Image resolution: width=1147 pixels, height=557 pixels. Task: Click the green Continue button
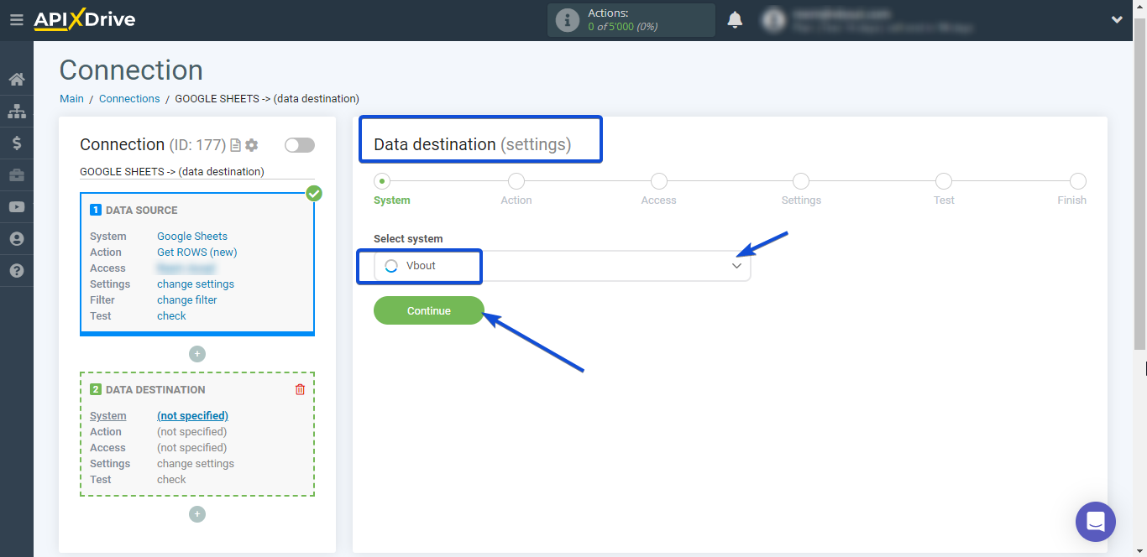pos(429,310)
